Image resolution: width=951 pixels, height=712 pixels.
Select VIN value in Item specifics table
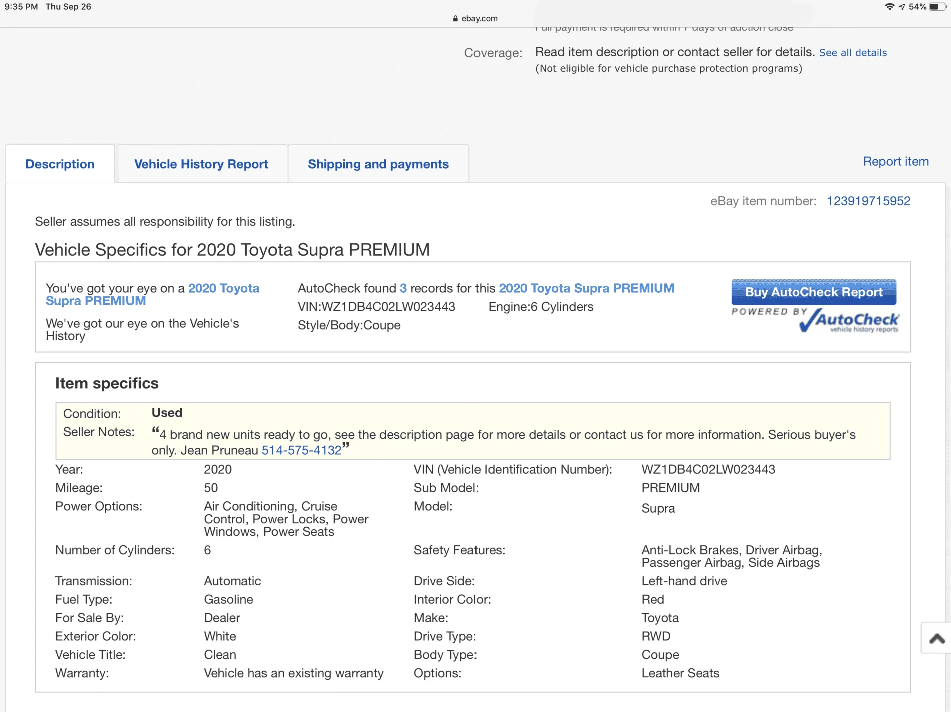(x=708, y=469)
